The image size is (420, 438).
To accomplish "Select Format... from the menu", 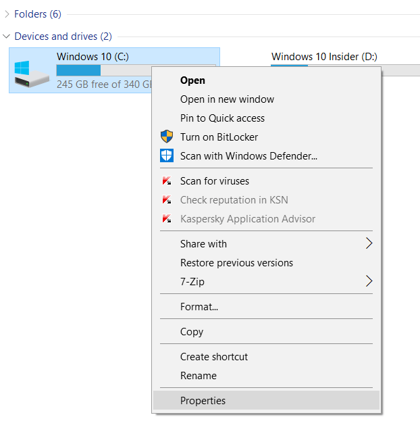I will click(267, 307).
